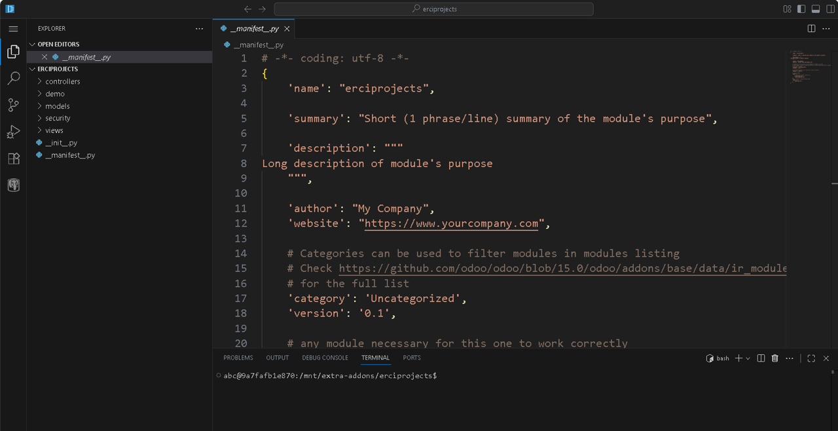Expand the security folder

pyautogui.click(x=58, y=118)
